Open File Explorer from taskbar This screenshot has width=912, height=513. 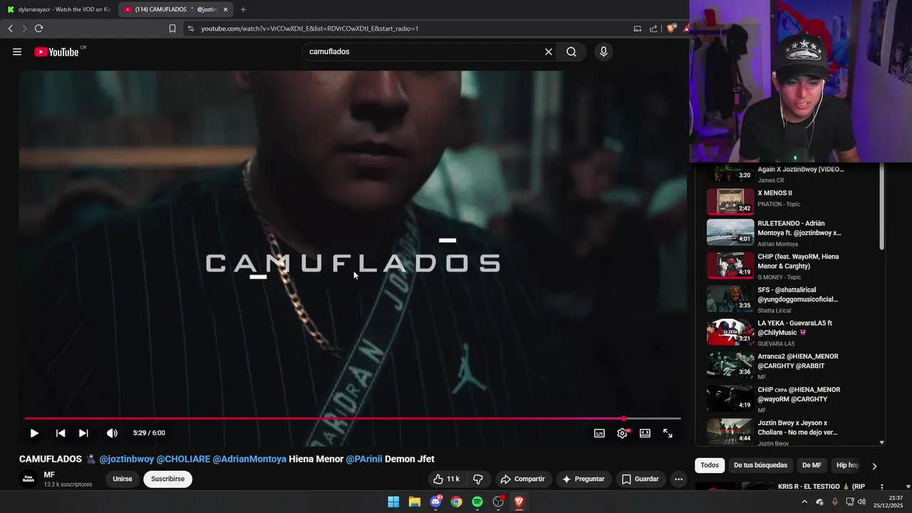[x=414, y=502]
